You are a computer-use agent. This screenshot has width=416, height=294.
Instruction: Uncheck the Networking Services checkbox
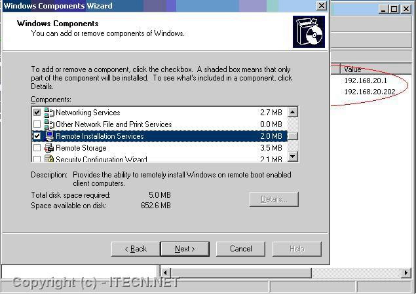(37, 113)
